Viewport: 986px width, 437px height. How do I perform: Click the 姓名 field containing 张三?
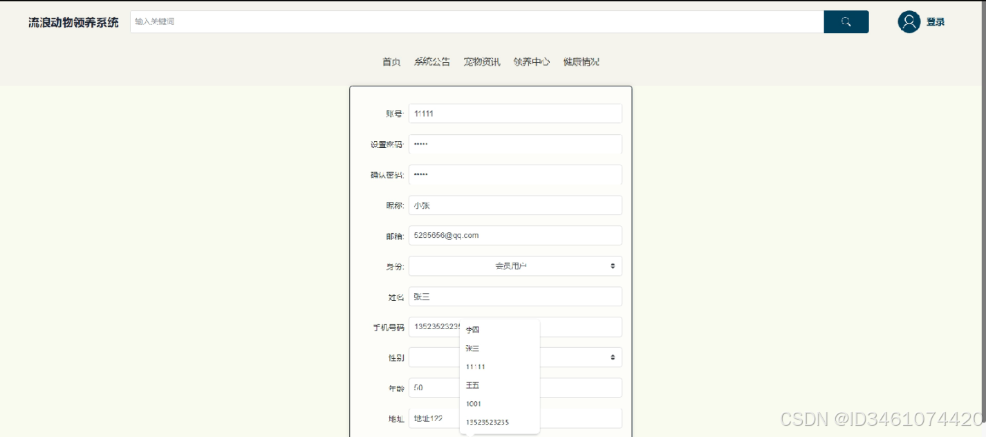click(515, 297)
